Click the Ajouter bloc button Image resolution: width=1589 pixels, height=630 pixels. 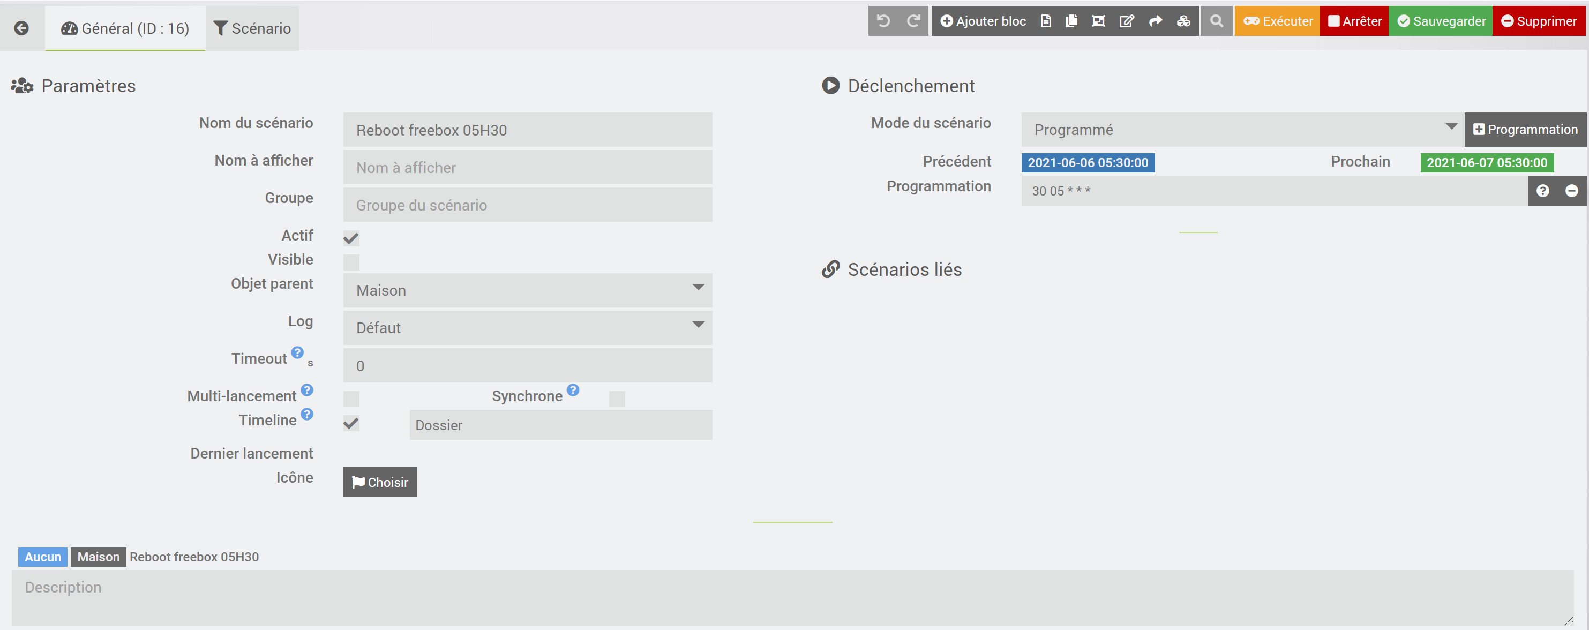(x=983, y=21)
